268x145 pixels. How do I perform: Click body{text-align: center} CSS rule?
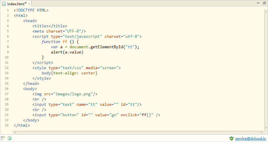coord(69,73)
